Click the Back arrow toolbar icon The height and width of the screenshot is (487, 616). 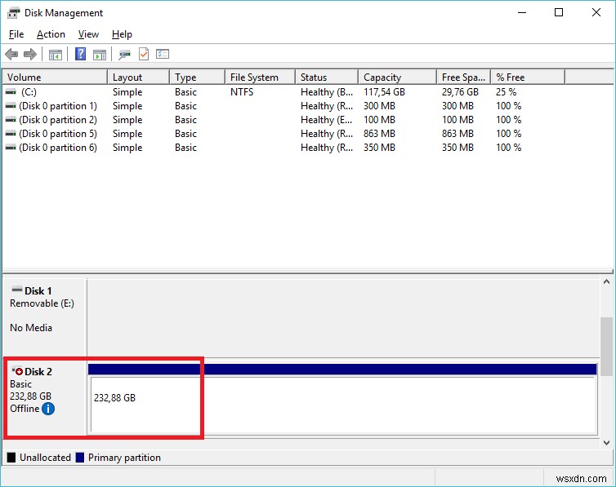11,54
